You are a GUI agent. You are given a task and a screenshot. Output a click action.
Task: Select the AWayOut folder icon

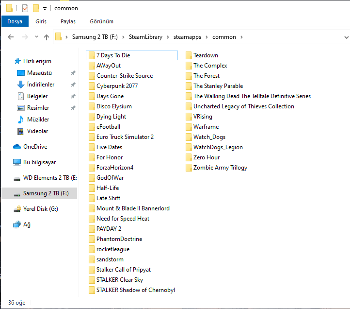(92, 66)
